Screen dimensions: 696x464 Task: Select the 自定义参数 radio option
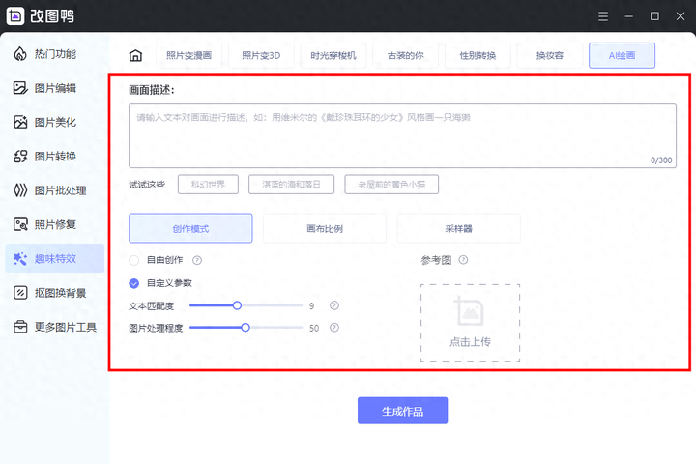click(x=134, y=283)
